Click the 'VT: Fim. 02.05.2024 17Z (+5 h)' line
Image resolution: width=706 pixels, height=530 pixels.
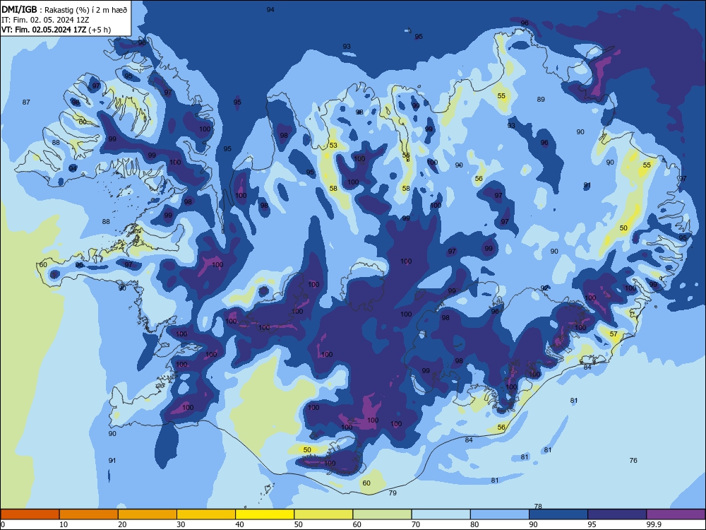pos(56,30)
